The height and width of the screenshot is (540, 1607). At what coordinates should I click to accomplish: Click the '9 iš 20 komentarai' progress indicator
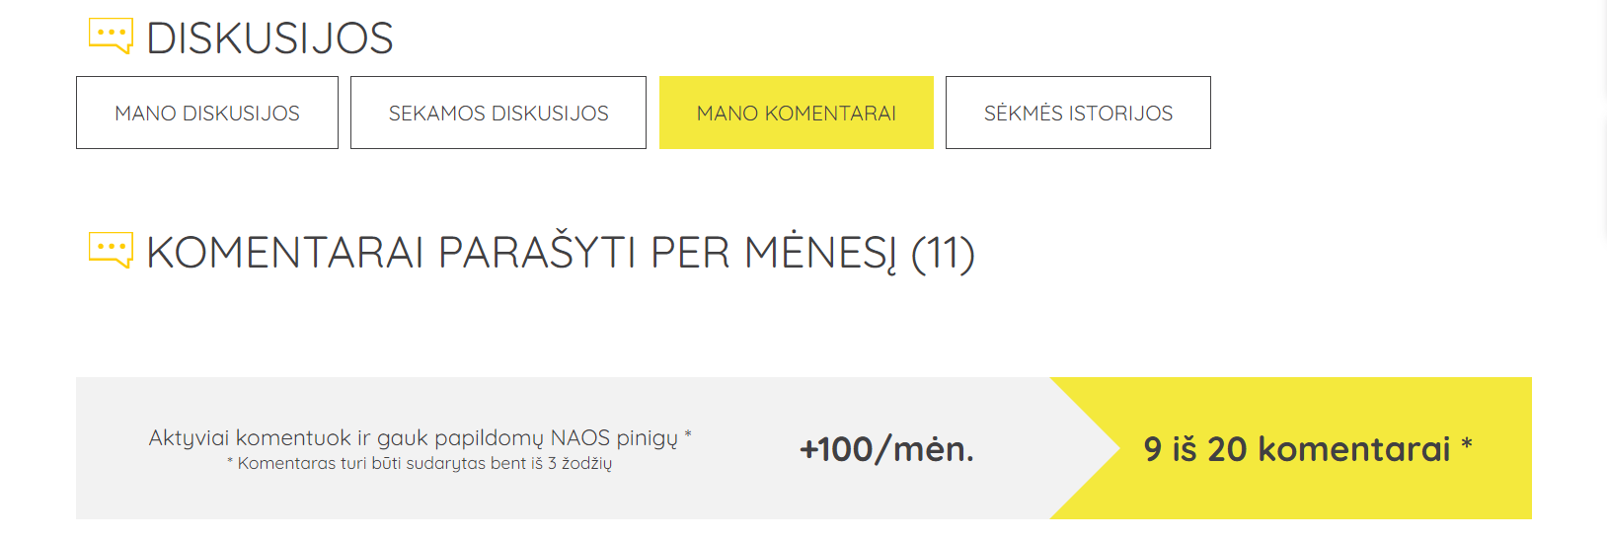1296,449
